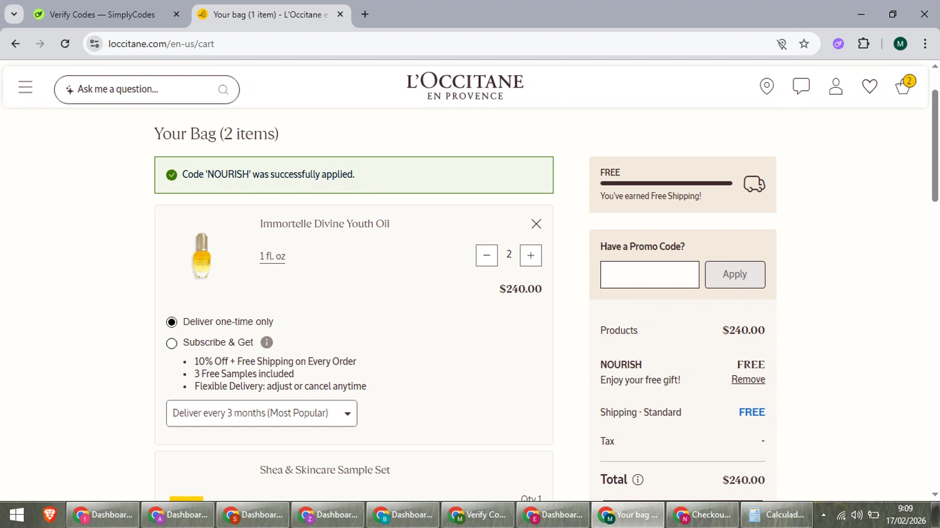Viewport: 940px width, 528px height.
Task: Click the address bar URL
Action: (161, 44)
